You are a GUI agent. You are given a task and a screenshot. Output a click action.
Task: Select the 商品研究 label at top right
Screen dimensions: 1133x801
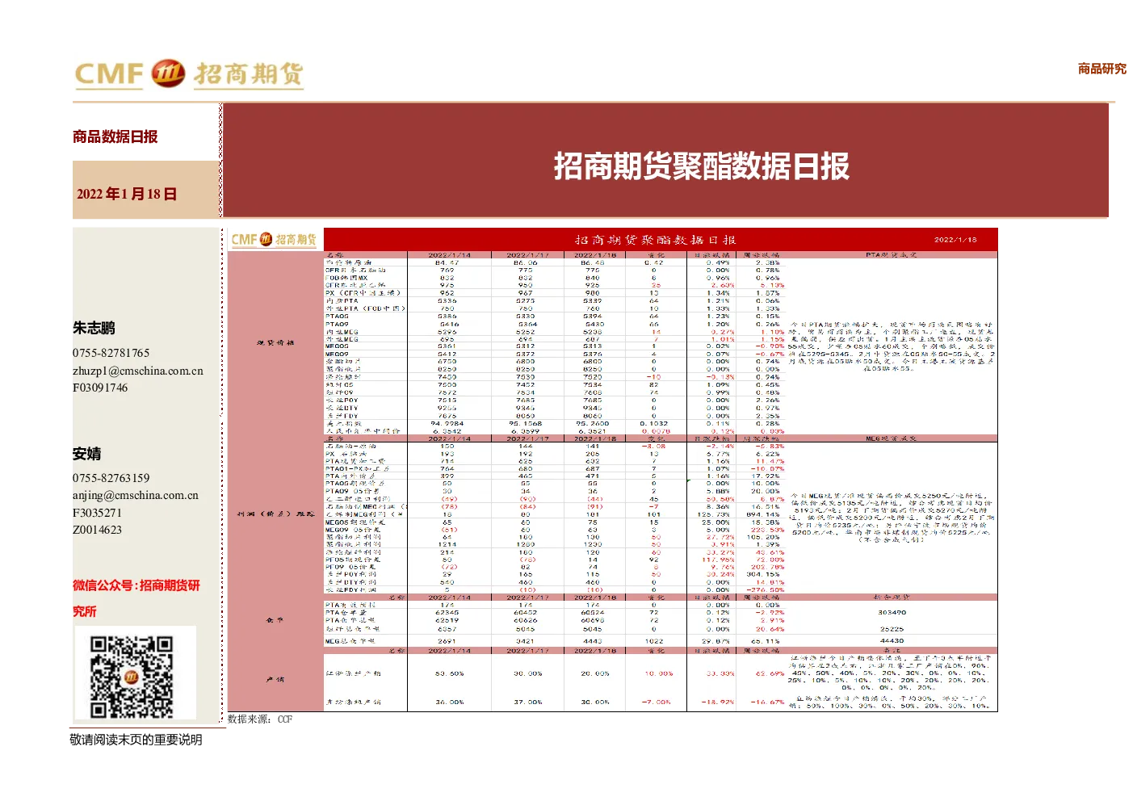click(1102, 69)
